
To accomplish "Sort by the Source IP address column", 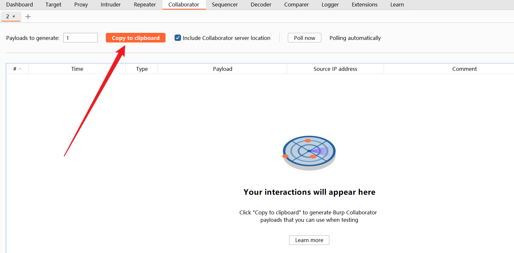I will point(335,69).
